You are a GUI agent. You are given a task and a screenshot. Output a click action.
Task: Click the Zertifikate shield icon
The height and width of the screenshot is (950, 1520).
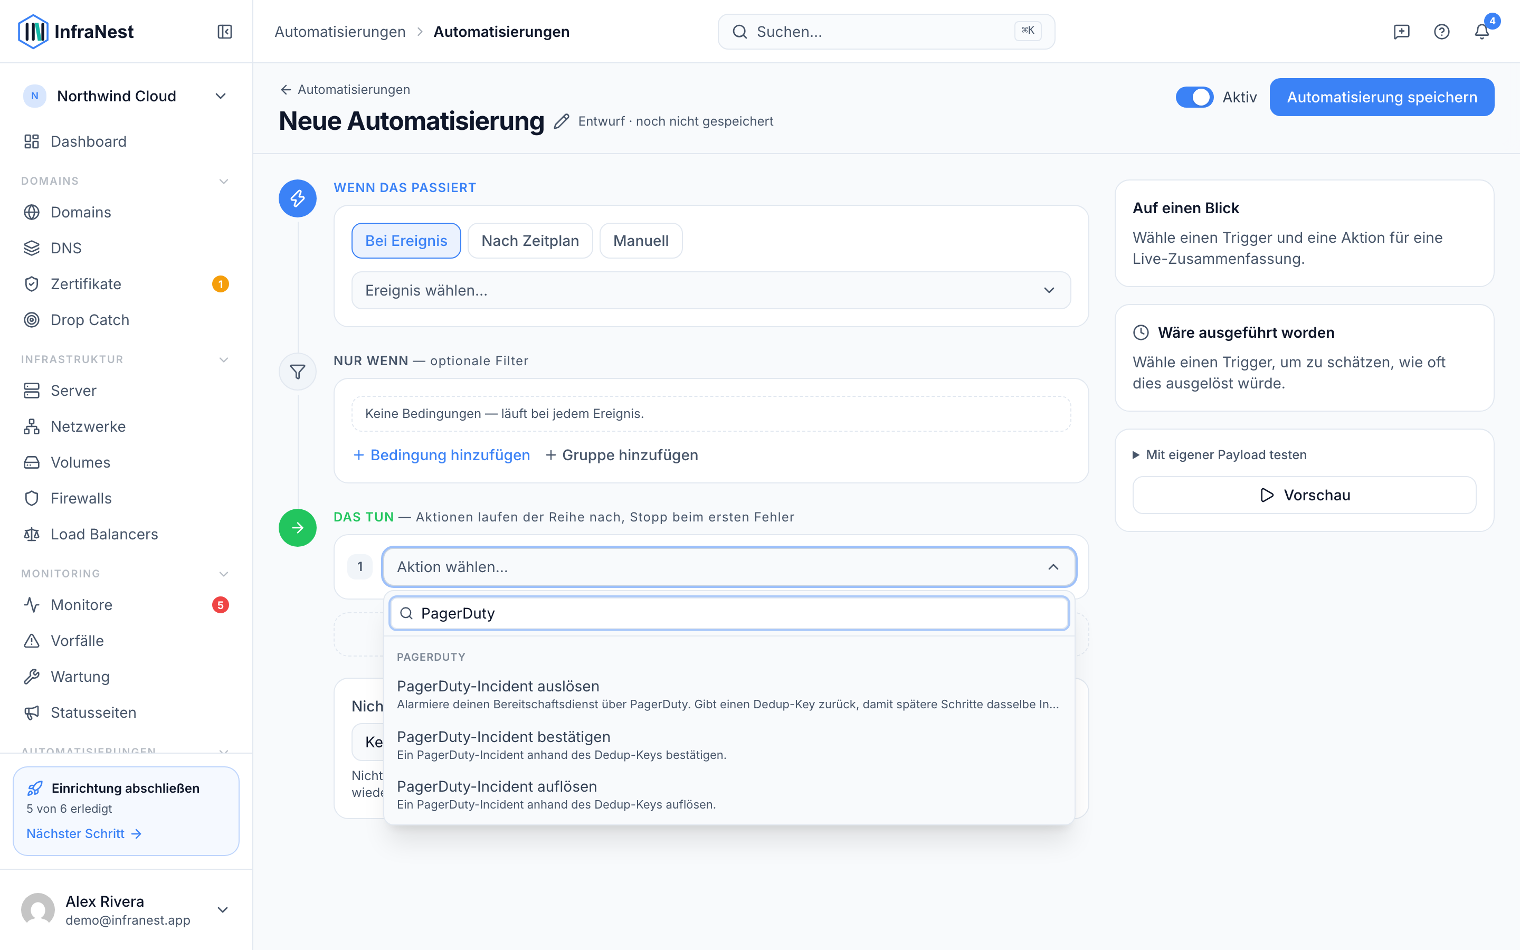click(32, 284)
